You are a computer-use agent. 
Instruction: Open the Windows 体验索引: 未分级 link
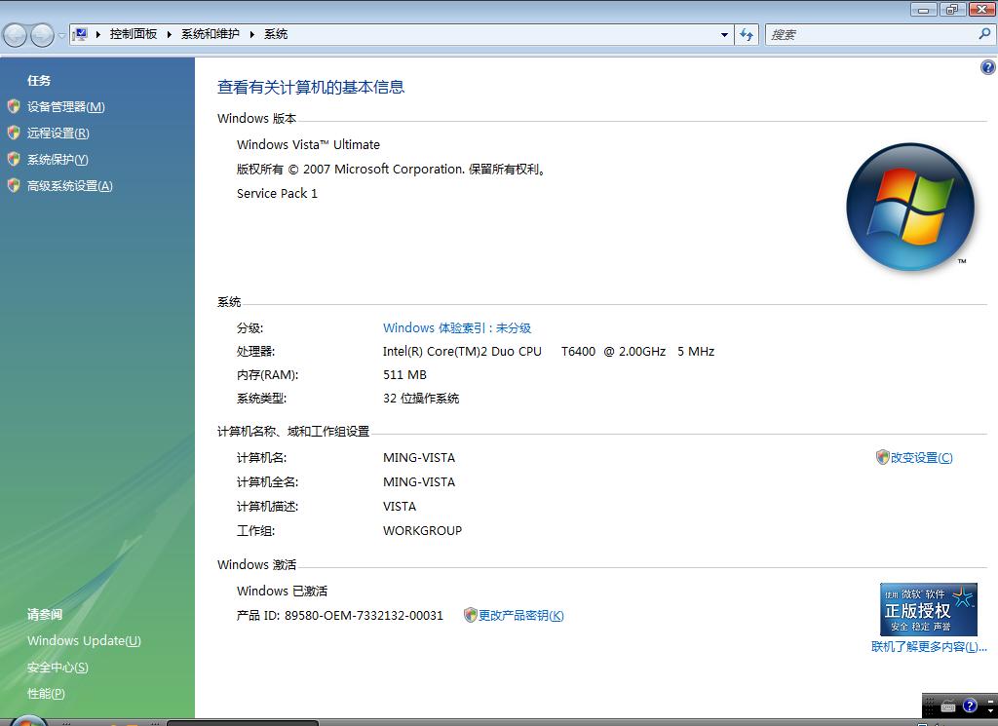pyautogui.click(x=457, y=328)
